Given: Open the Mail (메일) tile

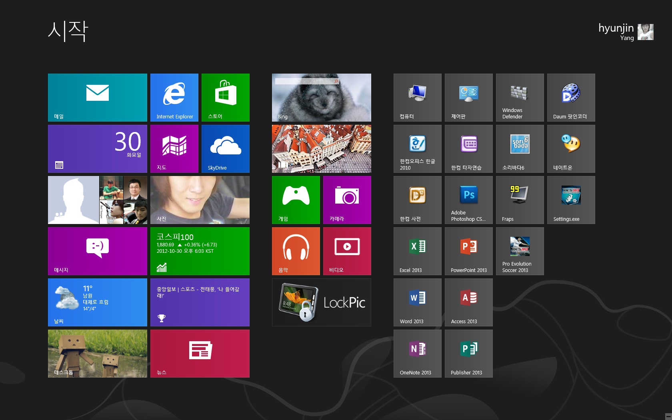Looking at the screenshot, I should click(x=98, y=98).
